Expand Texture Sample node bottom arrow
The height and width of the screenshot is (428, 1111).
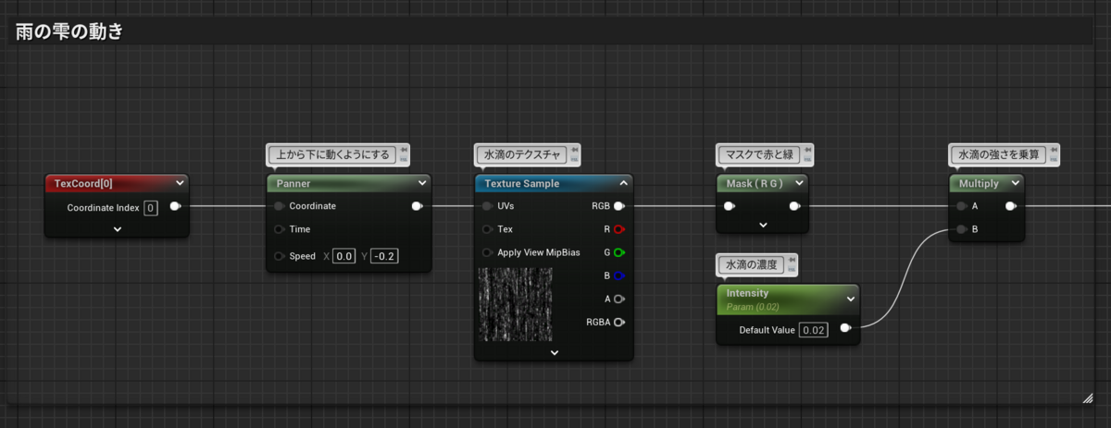click(555, 352)
